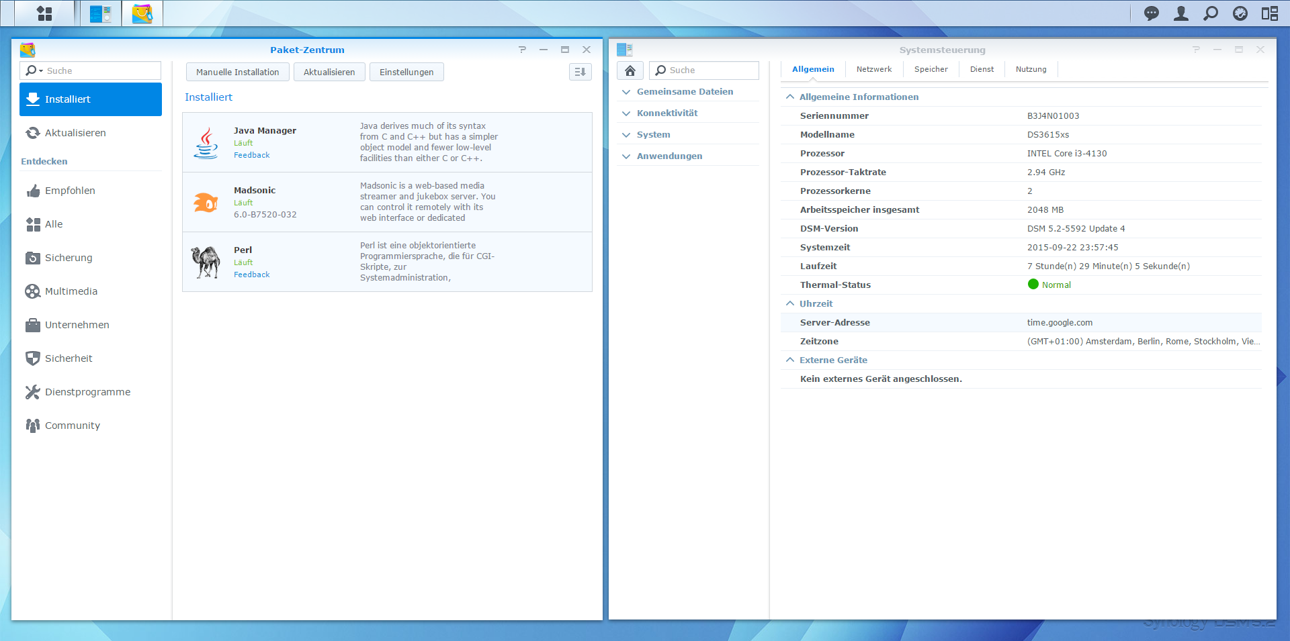Open the DSM main menu icon
The height and width of the screenshot is (641, 1290).
click(44, 13)
